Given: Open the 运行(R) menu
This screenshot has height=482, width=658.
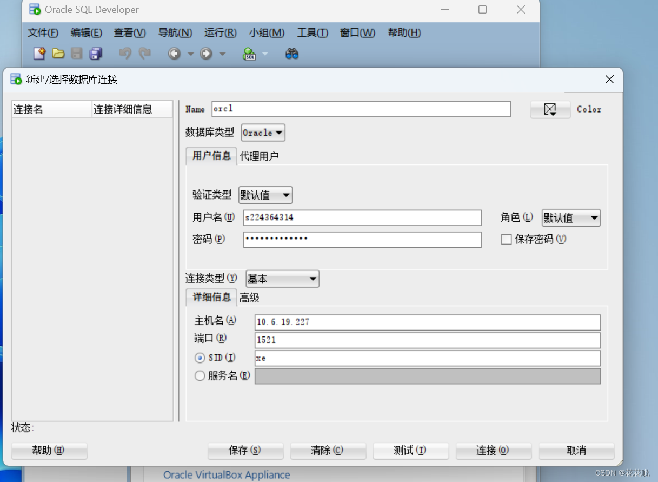Looking at the screenshot, I should (x=221, y=32).
